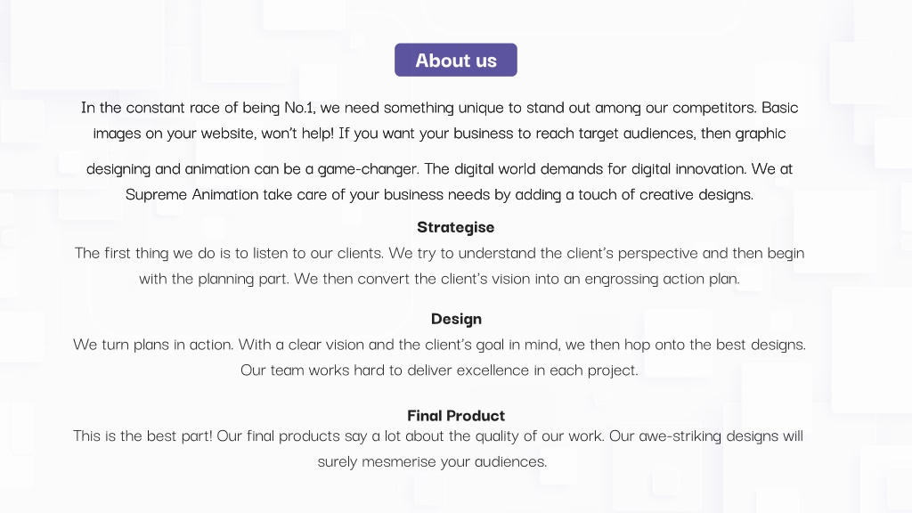The width and height of the screenshot is (912, 513).
Task: Click the word "game-changer." in intro paragraph
Action: click(x=368, y=169)
